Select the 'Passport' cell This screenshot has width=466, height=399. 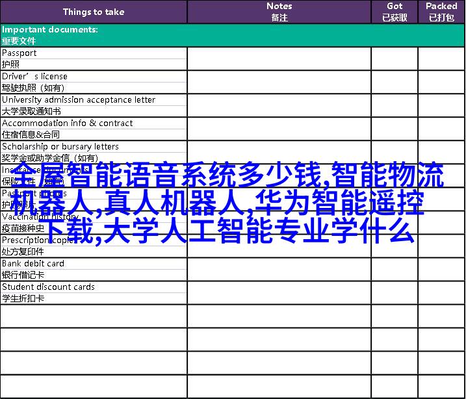pyautogui.click(x=94, y=53)
